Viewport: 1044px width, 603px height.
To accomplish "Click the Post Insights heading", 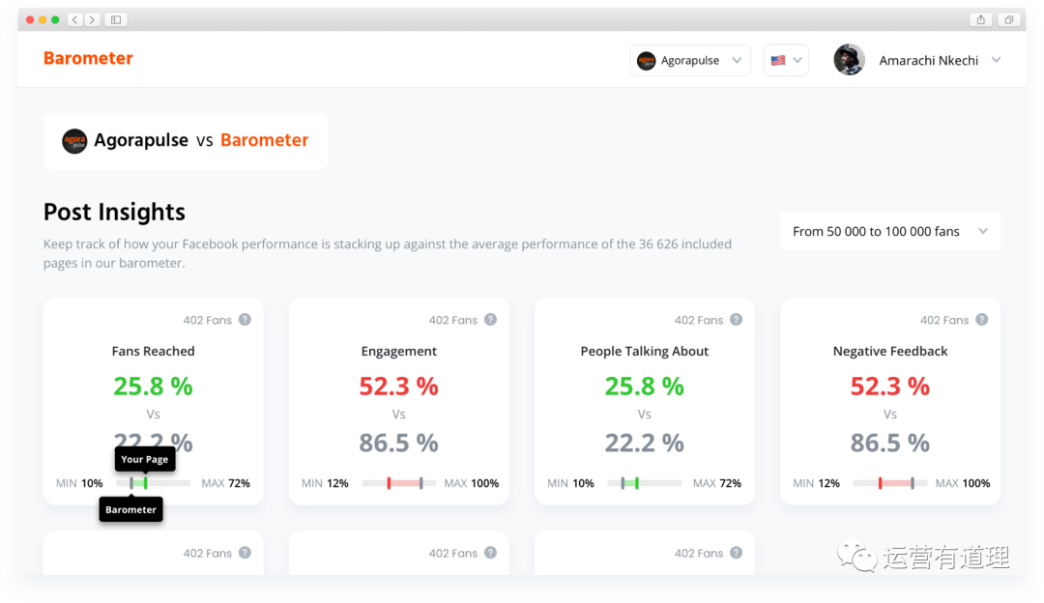I will (114, 213).
